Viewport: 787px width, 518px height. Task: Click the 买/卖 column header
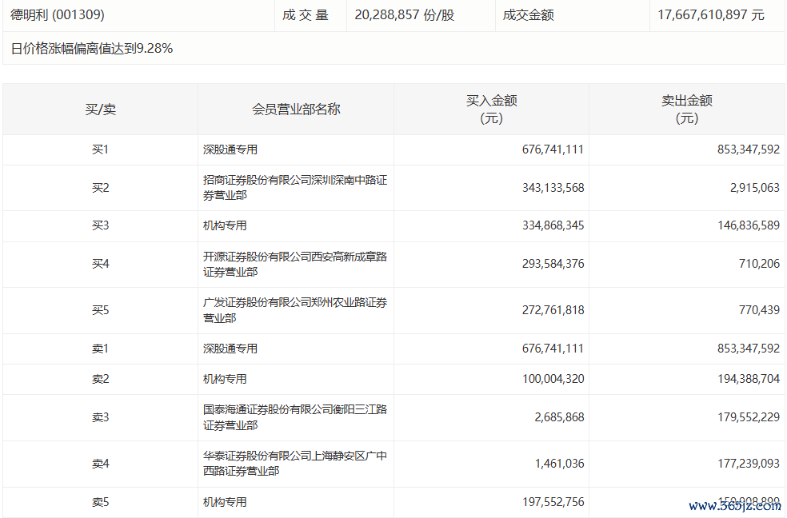pyautogui.click(x=101, y=110)
